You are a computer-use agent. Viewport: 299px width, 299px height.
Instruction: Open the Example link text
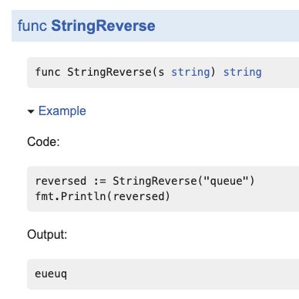(x=62, y=111)
